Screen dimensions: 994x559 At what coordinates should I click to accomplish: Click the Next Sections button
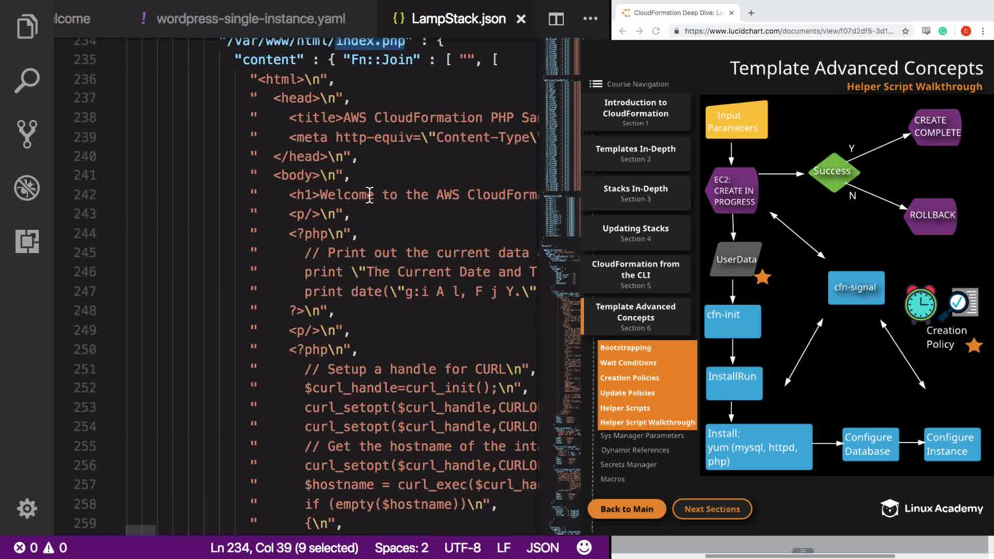coord(712,509)
